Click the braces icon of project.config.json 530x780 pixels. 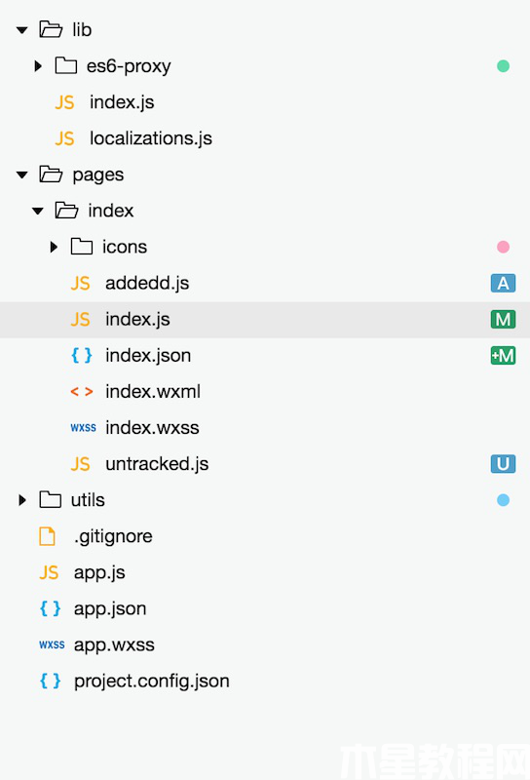[x=51, y=681]
